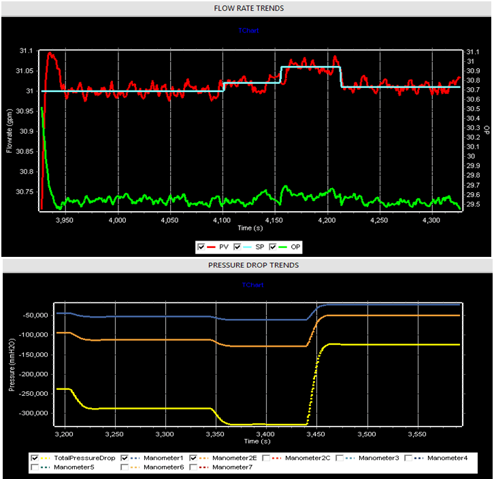This screenshot has width=494, height=479.
Task: Check the Manometer4 legend checkbox
Action: (409, 458)
